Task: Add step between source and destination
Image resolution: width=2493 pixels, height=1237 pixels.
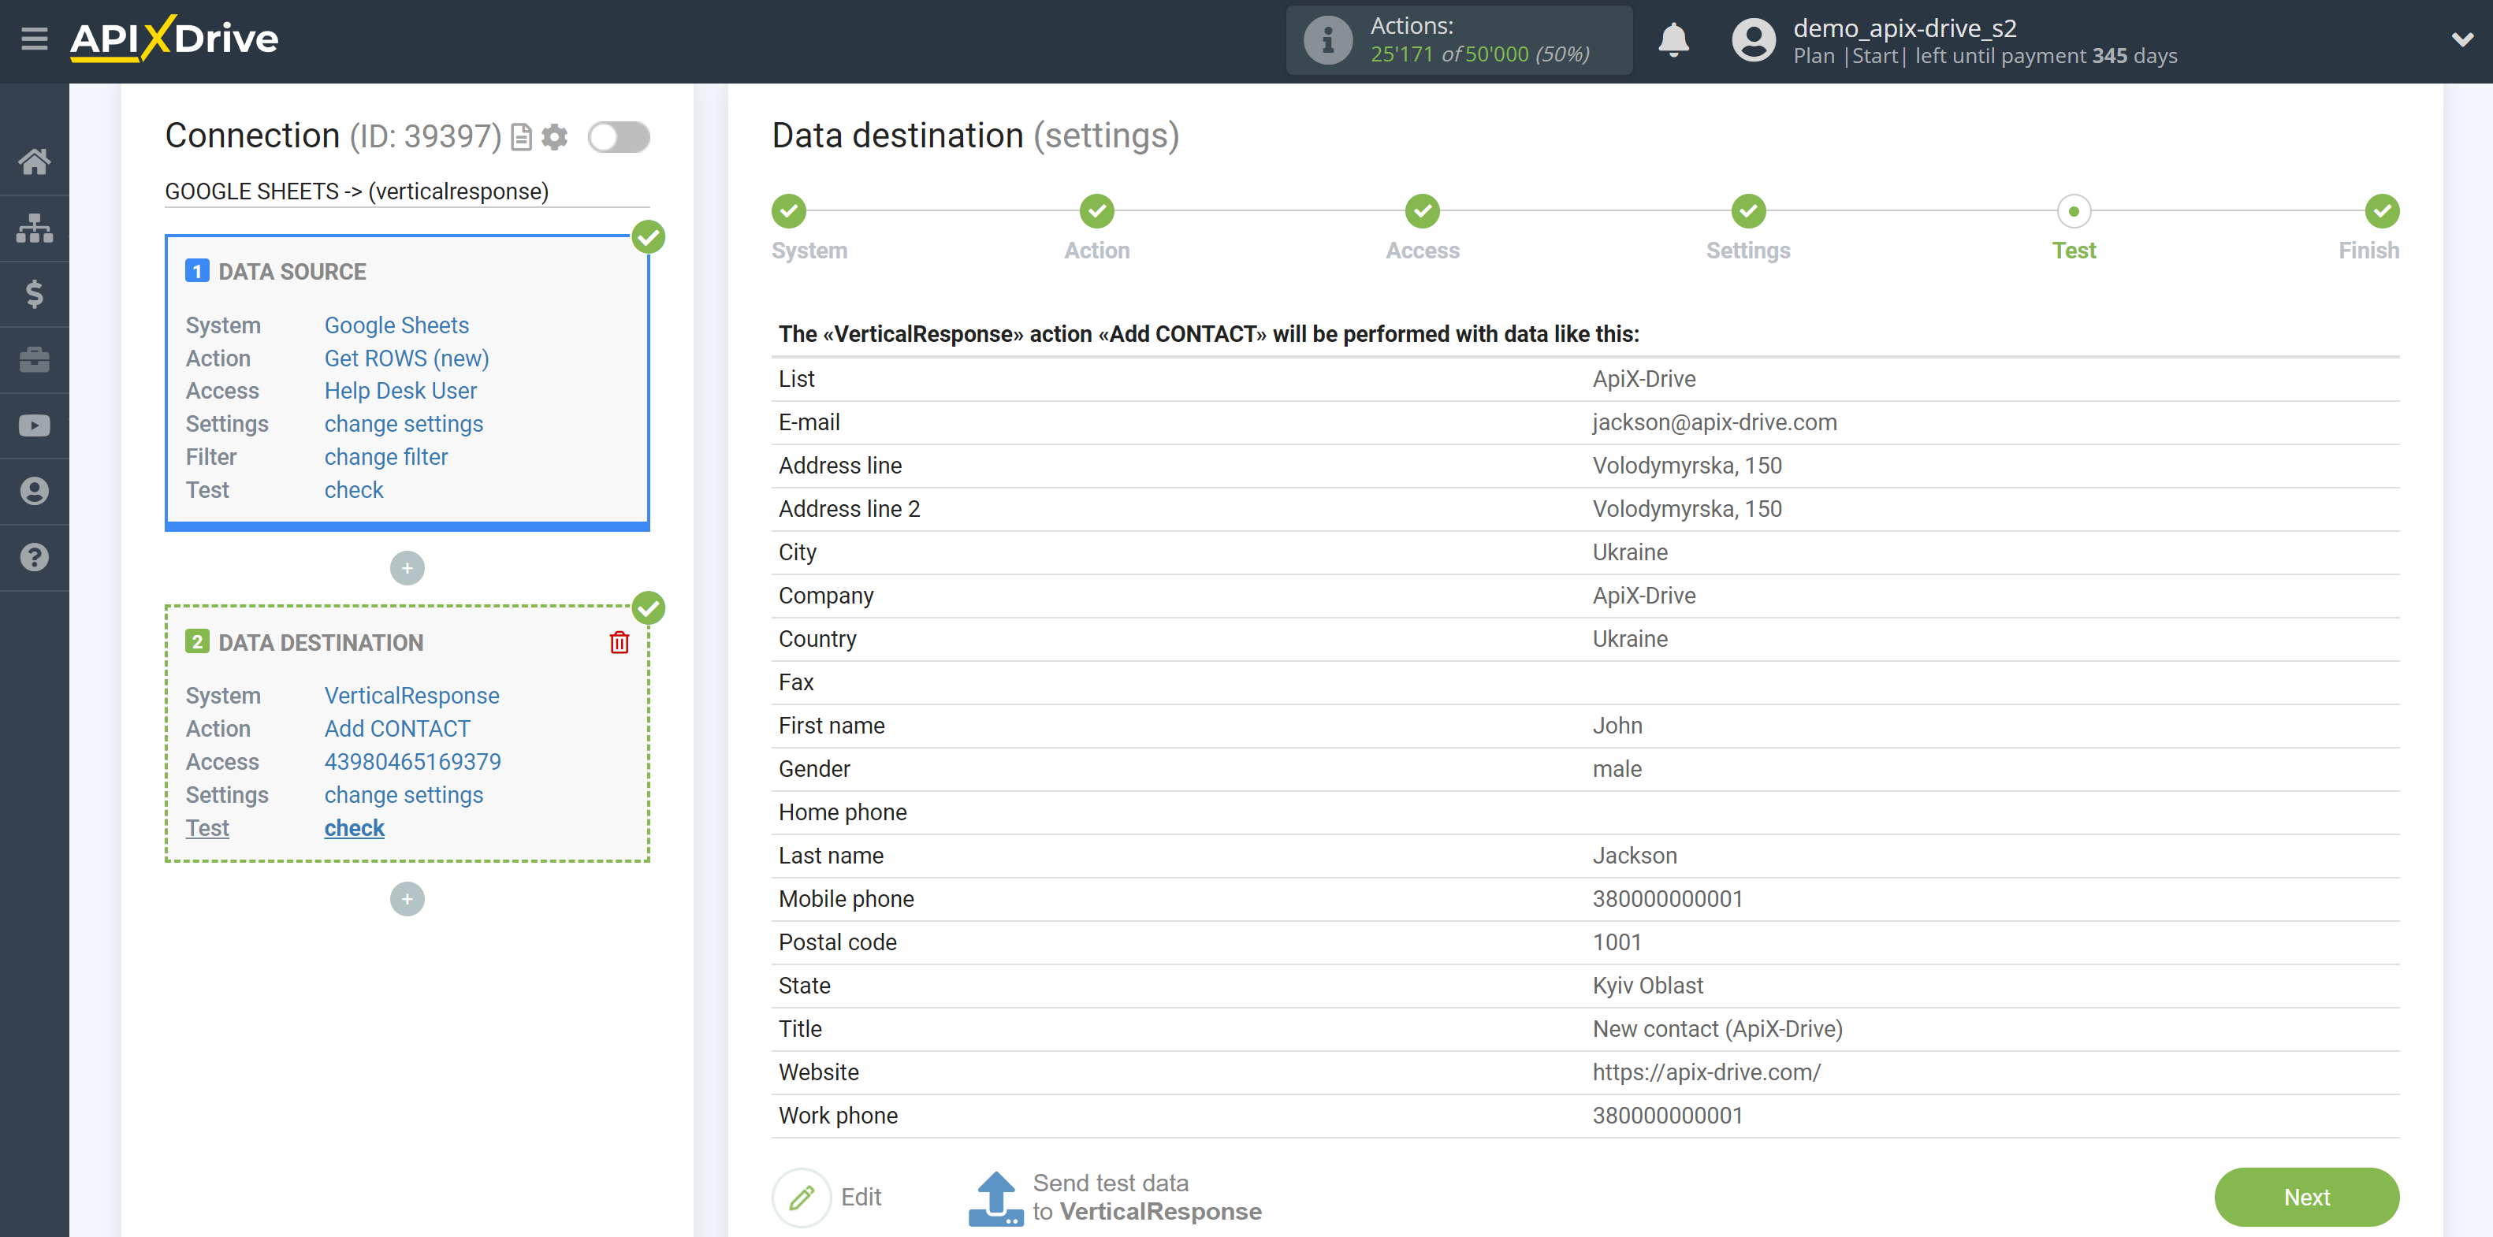Action: [407, 568]
